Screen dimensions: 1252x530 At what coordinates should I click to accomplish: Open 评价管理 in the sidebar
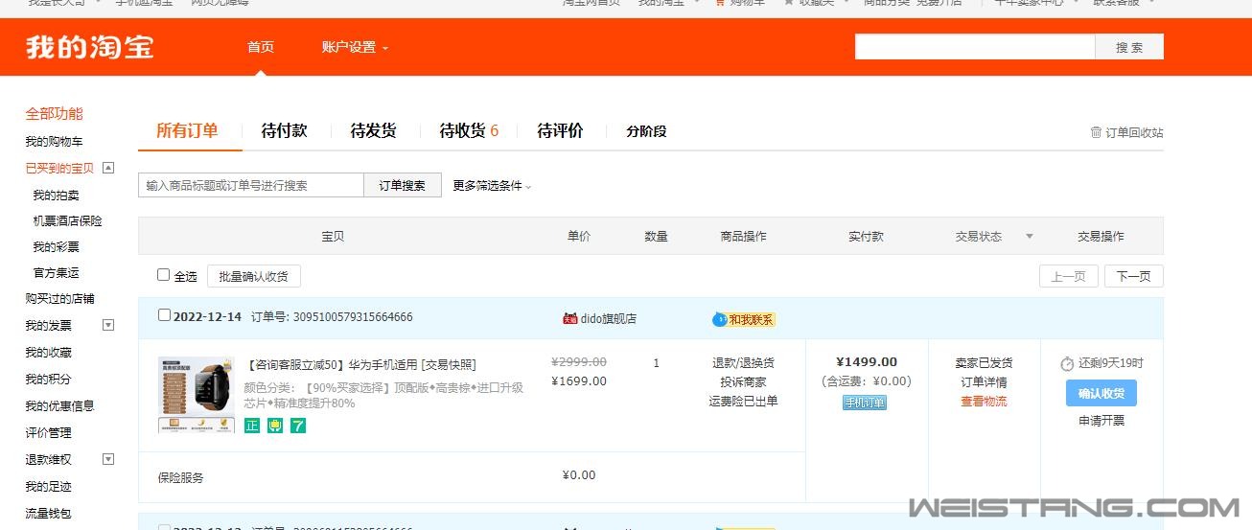pyautogui.click(x=49, y=433)
